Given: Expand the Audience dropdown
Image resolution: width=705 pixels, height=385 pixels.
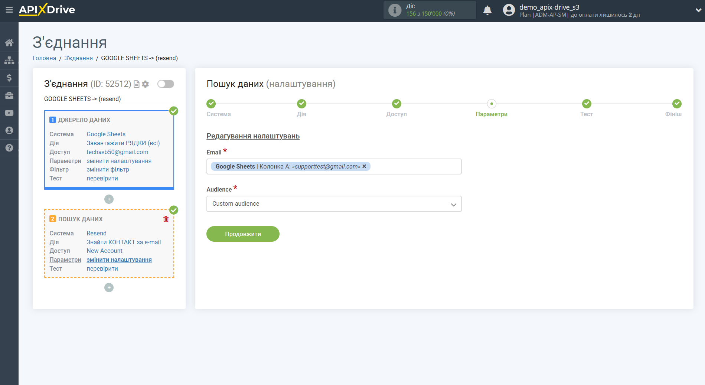Looking at the screenshot, I should coord(334,204).
